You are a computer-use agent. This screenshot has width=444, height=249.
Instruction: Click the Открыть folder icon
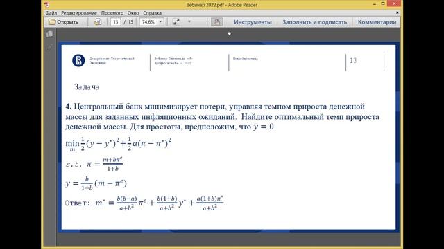[x=52, y=21]
